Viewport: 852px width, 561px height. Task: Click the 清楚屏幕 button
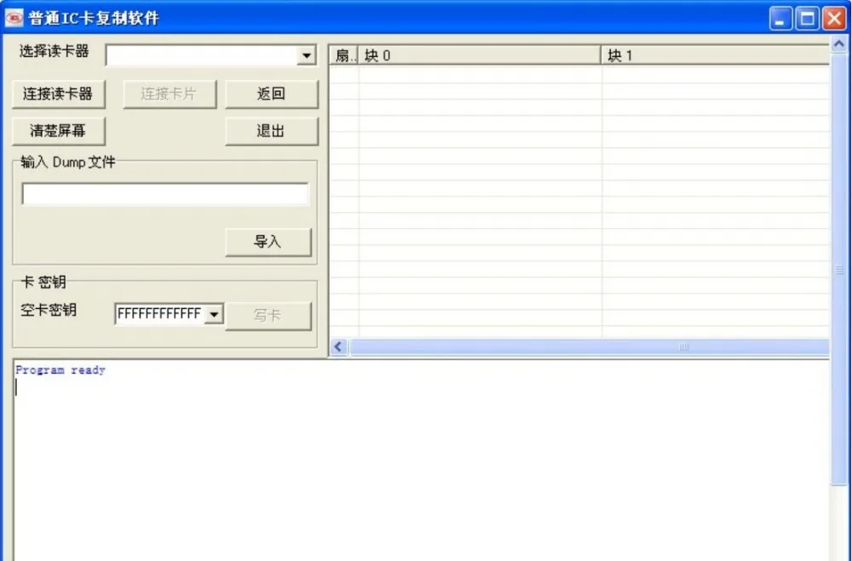pos(58,131)
